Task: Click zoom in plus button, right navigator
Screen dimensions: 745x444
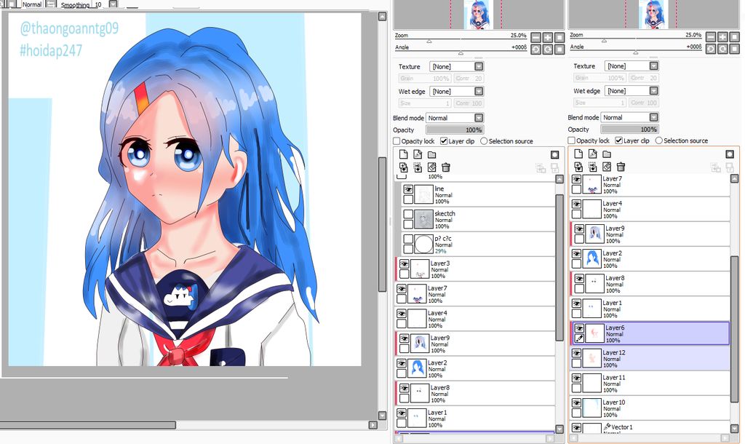Action: (722, 37)
